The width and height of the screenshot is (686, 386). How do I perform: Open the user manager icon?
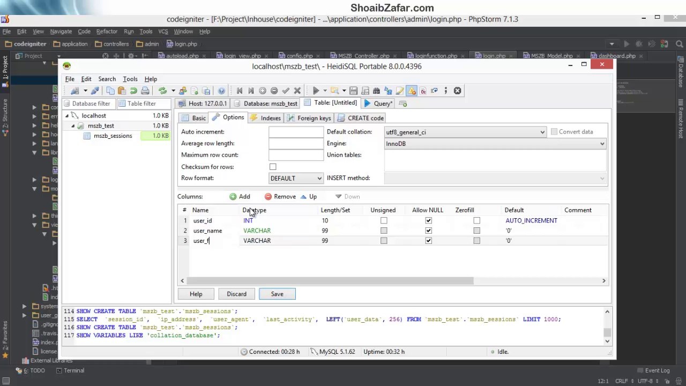tap(183, 91)
